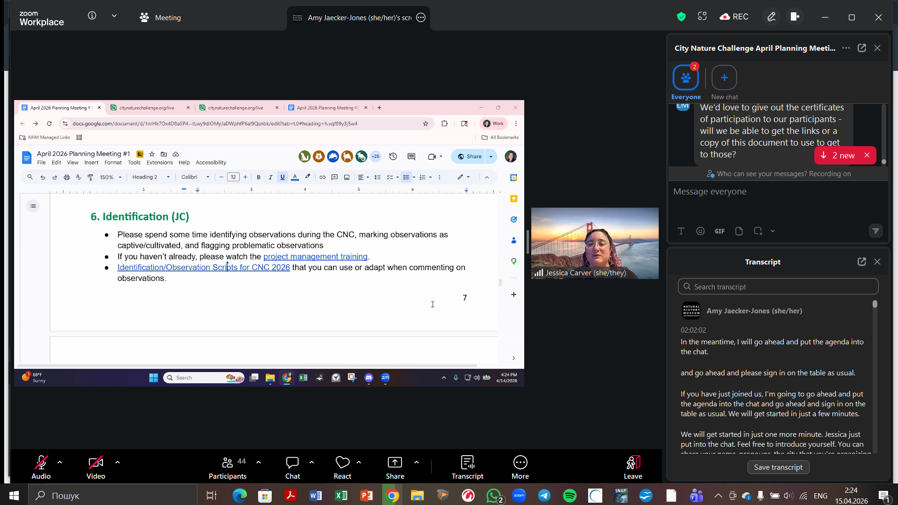898x505 pixels.
Task: Open the annotate pencil icon in title bar
Action: (771, 17)
